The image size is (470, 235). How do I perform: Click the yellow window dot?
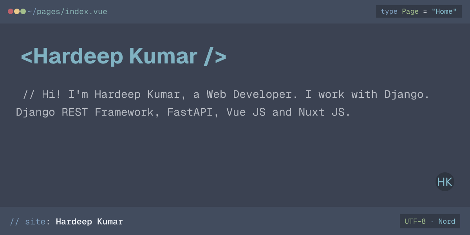(17, 11)
